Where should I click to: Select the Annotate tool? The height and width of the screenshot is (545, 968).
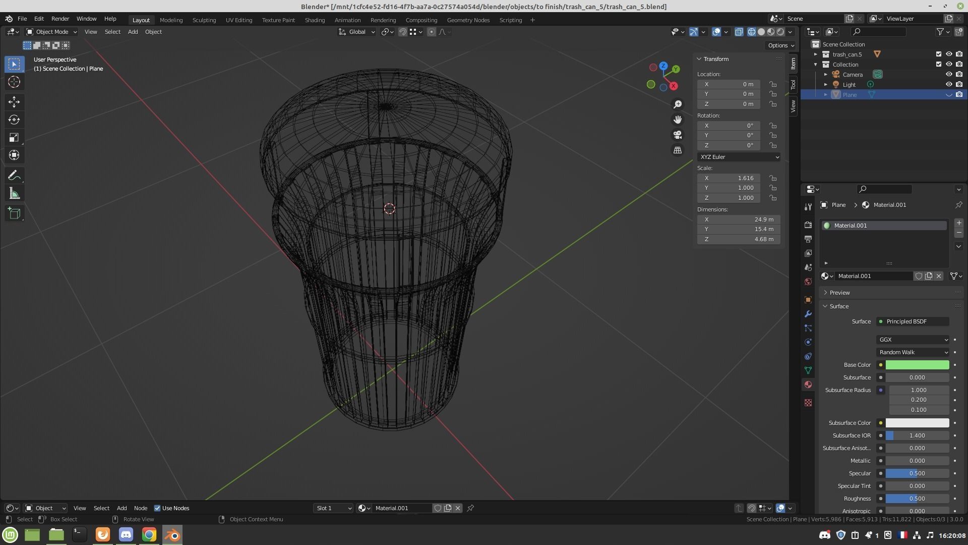pos(14,176)
